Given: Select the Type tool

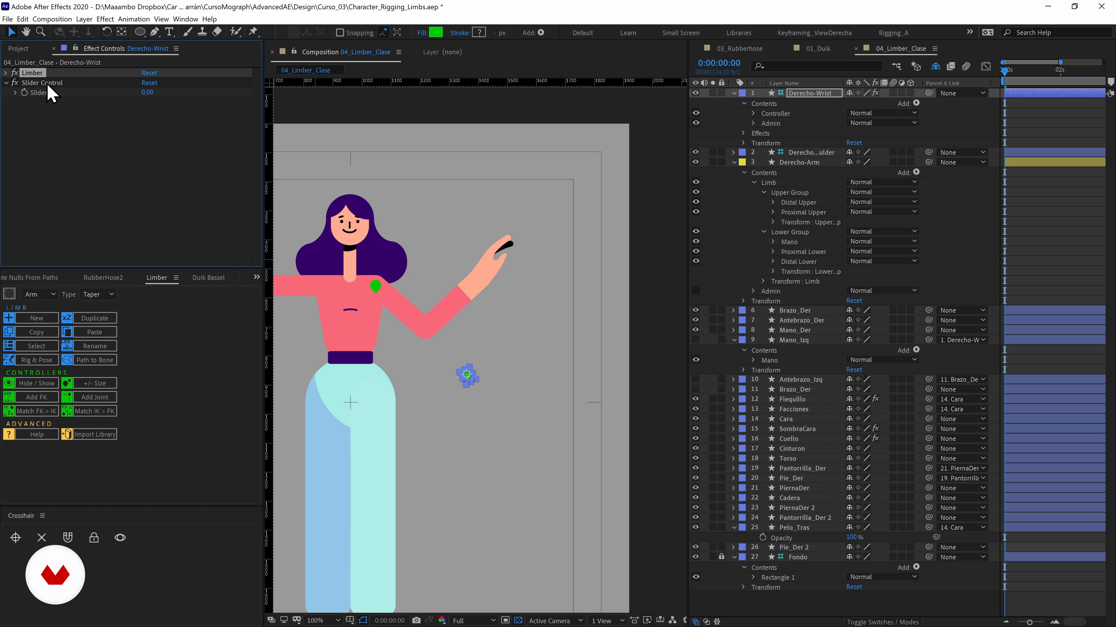Looking at the screenshot, I should pyautogui.click(x=169, y=32).
